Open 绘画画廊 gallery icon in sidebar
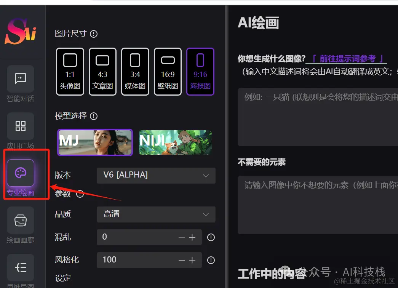The height and width of the screenshot is (288, 398). [x=21, y=220]
